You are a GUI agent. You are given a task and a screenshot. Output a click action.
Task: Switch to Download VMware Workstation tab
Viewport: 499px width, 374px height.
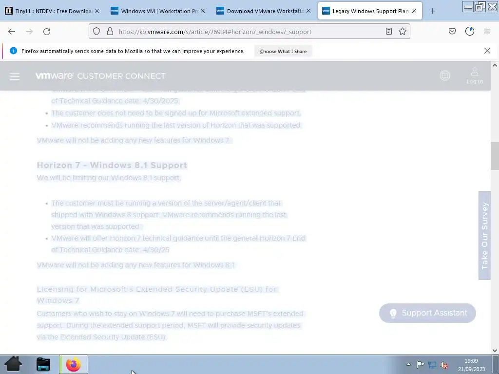pos(264,11)
